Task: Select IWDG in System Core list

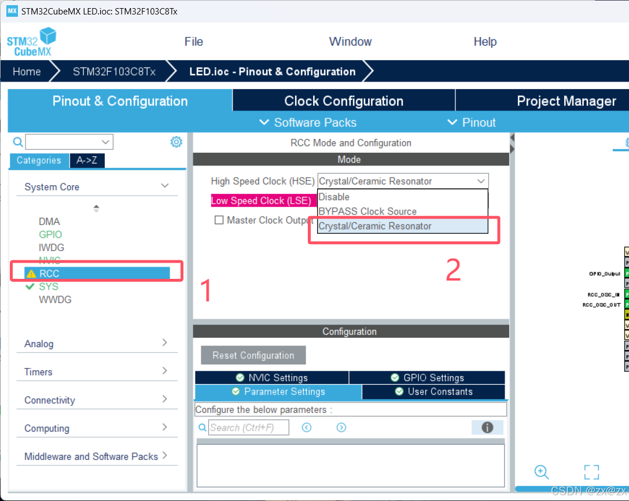Action: coord(52,248)
